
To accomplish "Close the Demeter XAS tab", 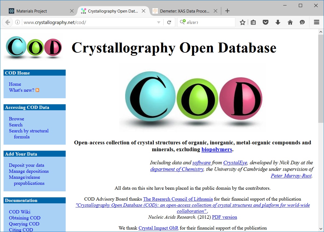I will pos(215,11).
